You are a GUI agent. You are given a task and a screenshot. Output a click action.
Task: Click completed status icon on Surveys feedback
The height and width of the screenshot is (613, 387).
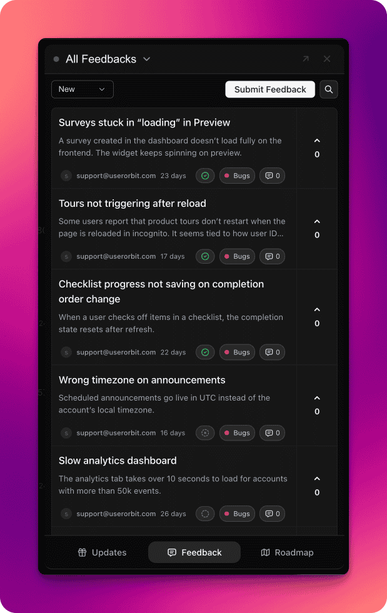coord(205,176)
